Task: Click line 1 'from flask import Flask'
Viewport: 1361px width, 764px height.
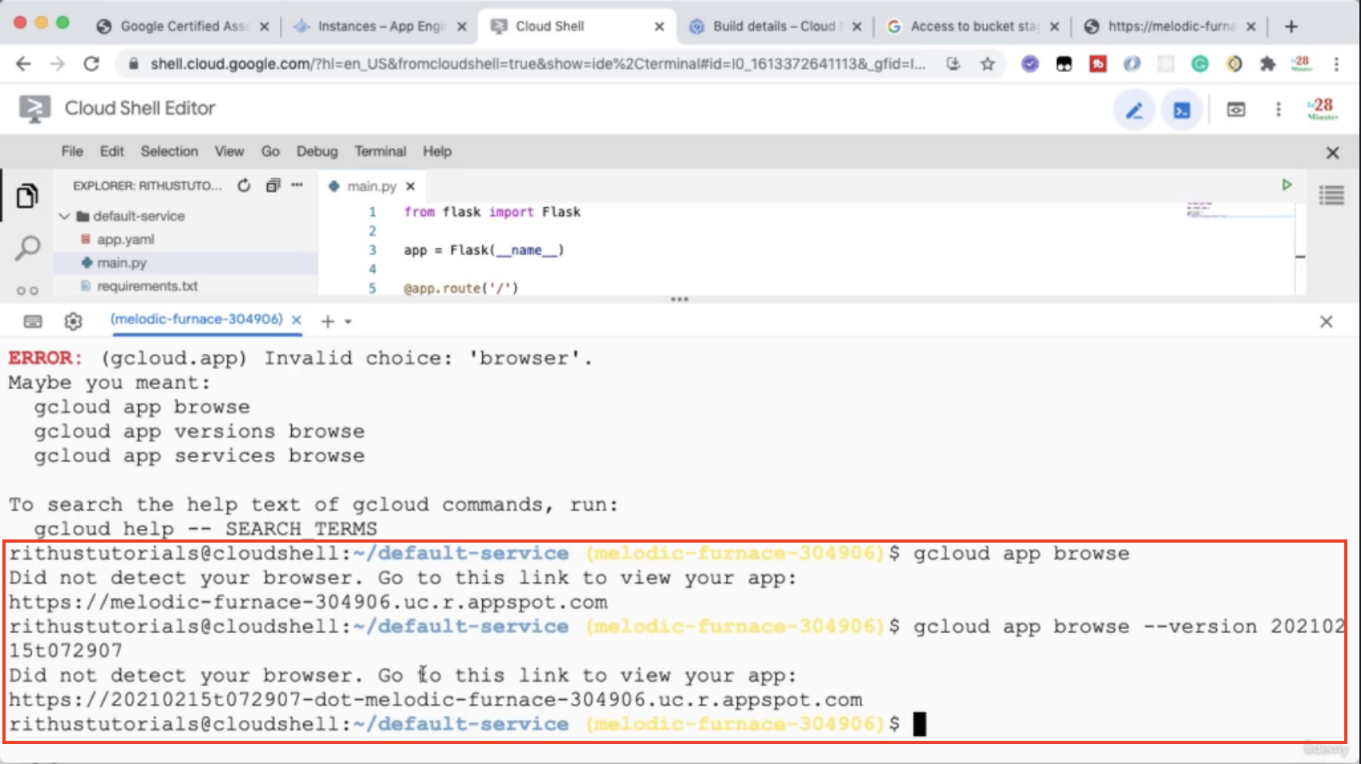Action: 492,212
